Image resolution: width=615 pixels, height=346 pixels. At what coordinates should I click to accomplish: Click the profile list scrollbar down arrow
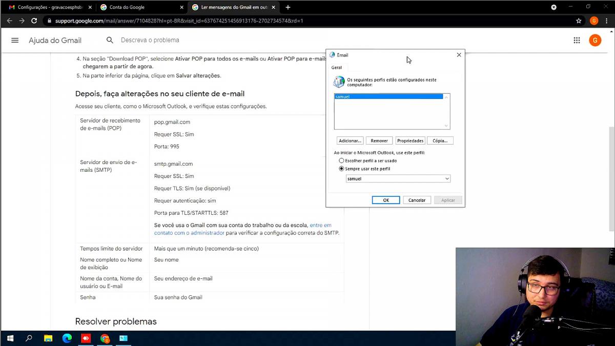coord(446,126)
